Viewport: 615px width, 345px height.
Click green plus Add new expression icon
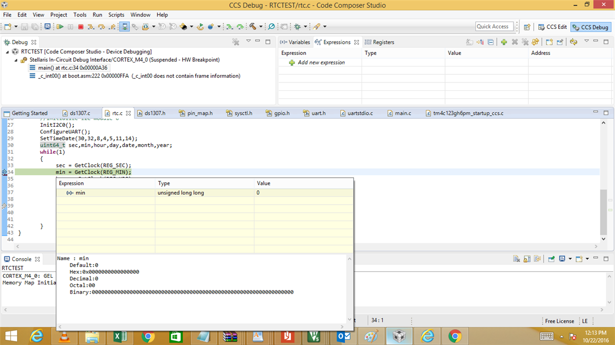(x=504, y=42)
